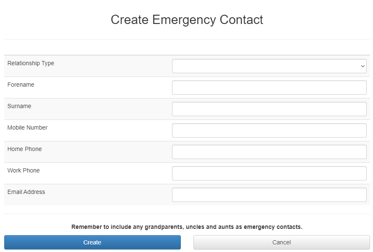Image resolution: width=373 pixels, height=252 pixels.
Task: Click the Relationship Type label
Action: coord(31,63)
